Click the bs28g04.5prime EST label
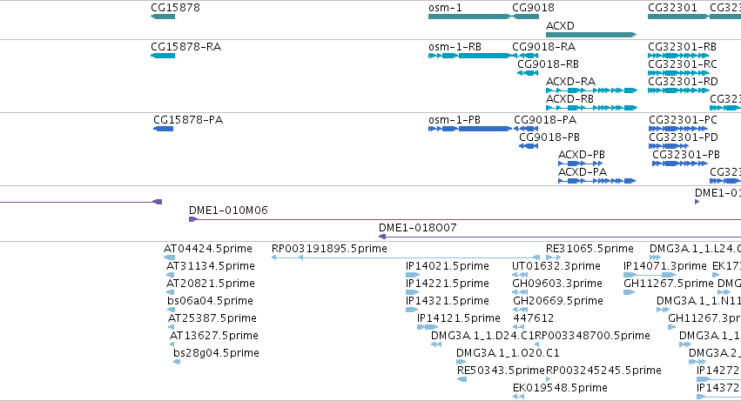The height and width of the screenshot is (401, 741). [x=216, y=353]
